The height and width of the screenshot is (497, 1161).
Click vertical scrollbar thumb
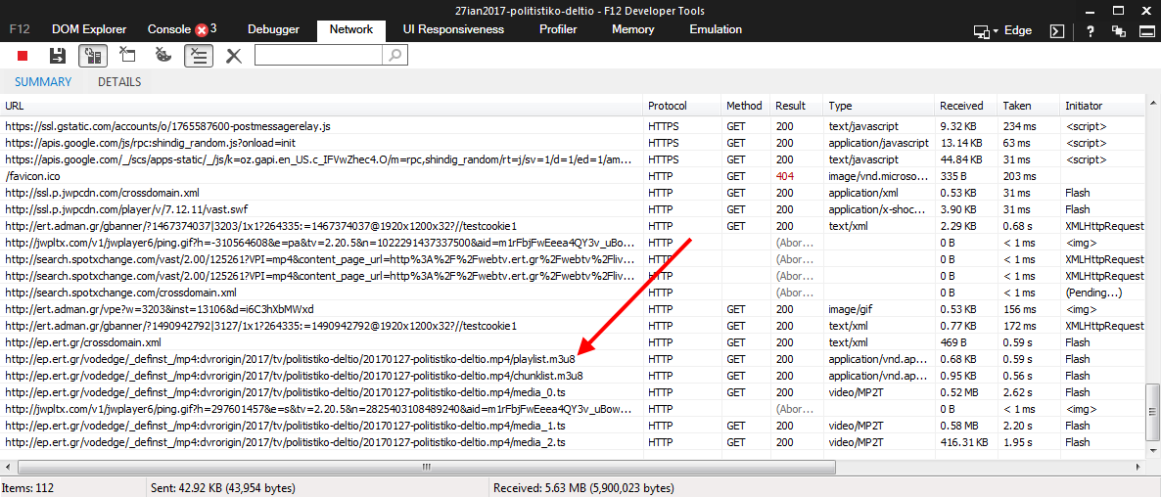[1153, 413]
